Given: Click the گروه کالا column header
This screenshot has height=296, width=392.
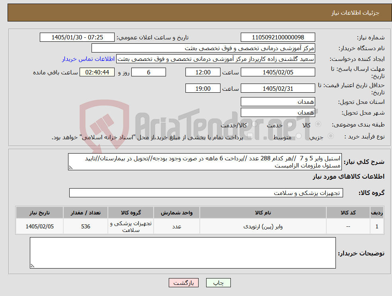Looking at the screenshot, I should click(x=131, y=212).
